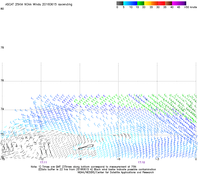Select the dark purple 45-50 knots segment
This screenshot has width=198, height=174.
(x=182, y=3)
